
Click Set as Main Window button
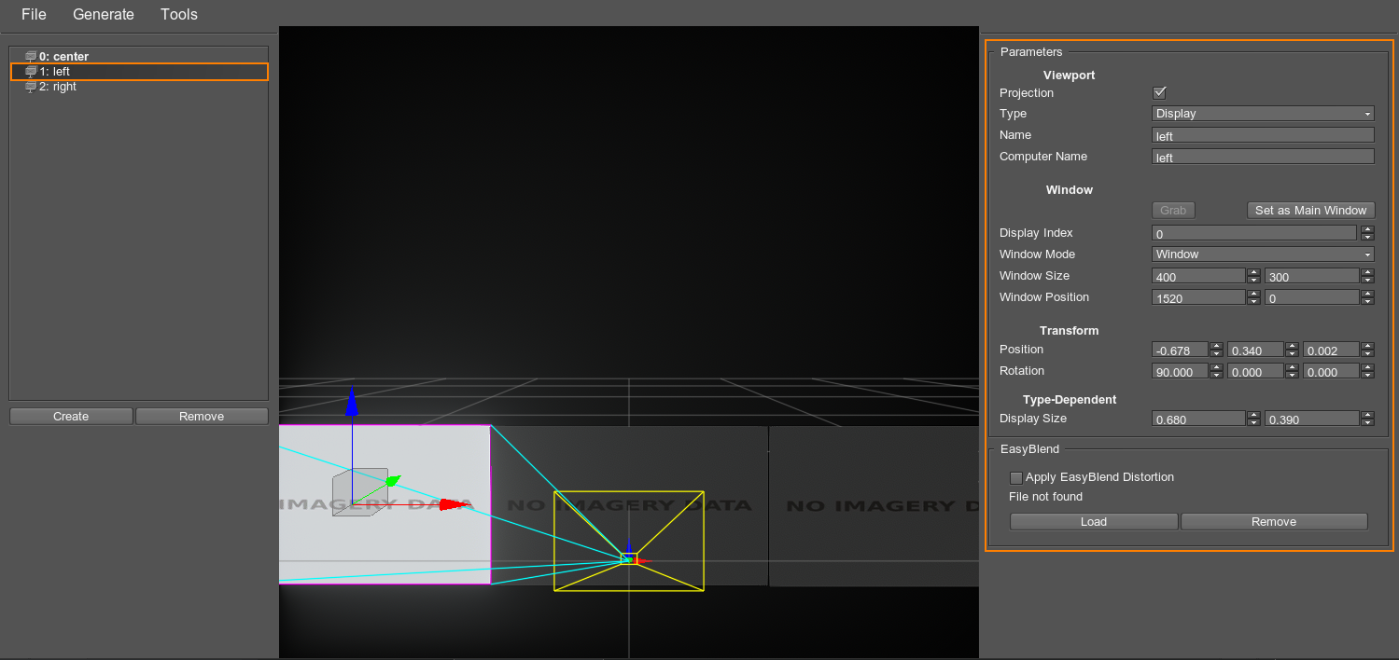[x=1310, y=211]
